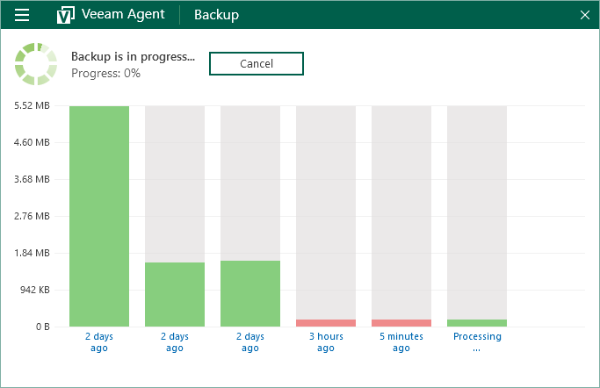Click the "942 KB" axis label

click(x=35, y=290)
